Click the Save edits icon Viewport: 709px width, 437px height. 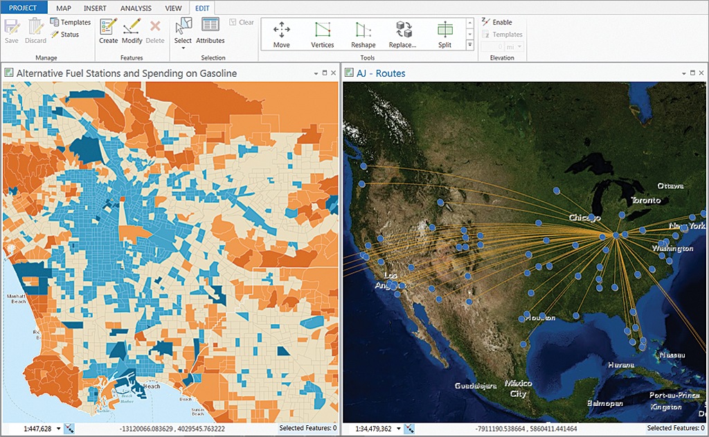coord(12,30)
